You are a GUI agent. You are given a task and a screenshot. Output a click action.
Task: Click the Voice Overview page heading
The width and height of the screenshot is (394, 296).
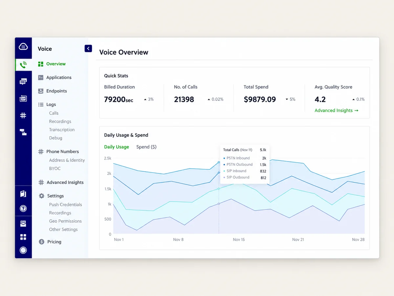124,52
